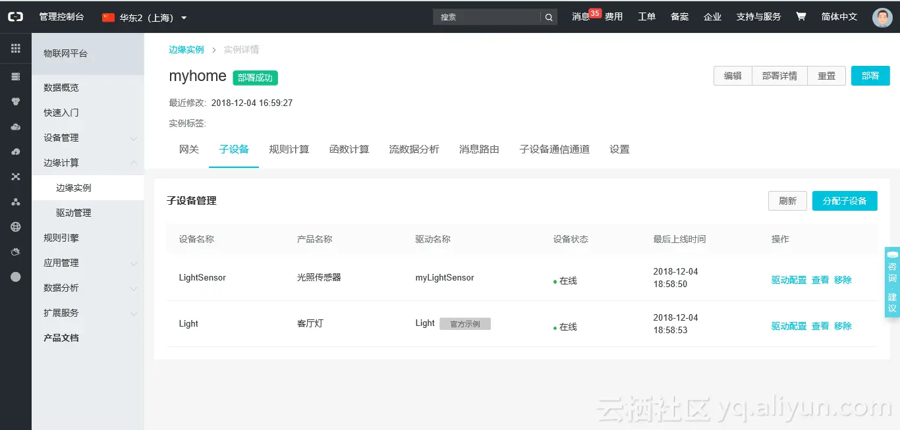Click the 边缘实例 breadcrumb link
Image resolution: width=900 pixels, height=430 pixels.
click(186, 49)
